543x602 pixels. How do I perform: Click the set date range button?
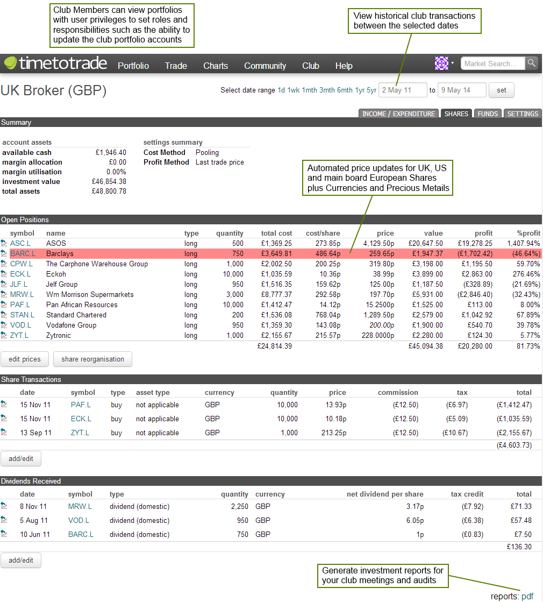501,90
